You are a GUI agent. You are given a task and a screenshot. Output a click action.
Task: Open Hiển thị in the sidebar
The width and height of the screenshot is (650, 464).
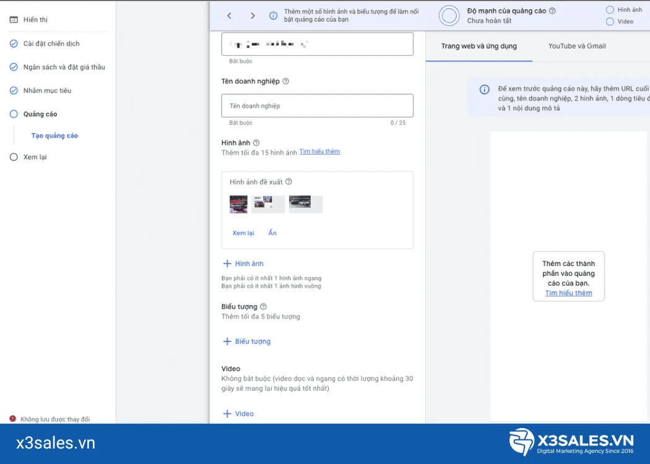pyautogui.click(x=35, y=19)
